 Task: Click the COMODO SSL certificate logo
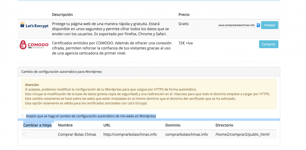pos(34,45)
